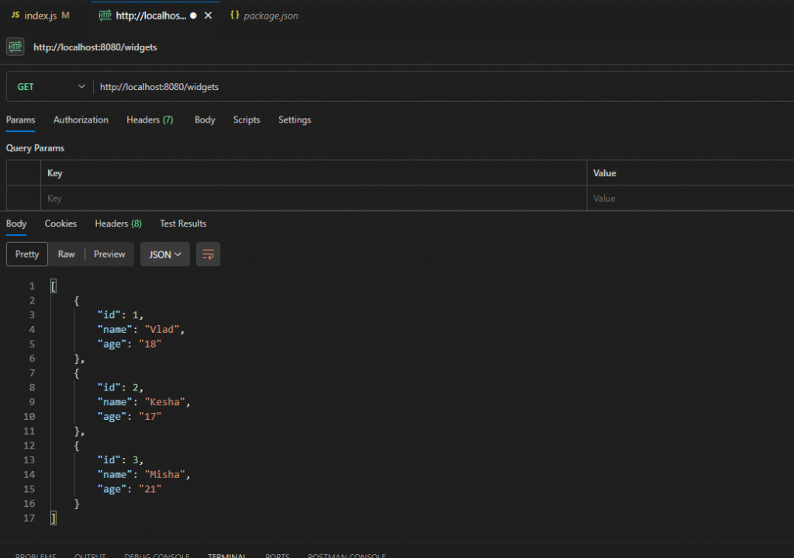Open the GET method dropdown
The height and width of the screenshot is (558, 794).
pyautogui.click(x=50, y=87)
